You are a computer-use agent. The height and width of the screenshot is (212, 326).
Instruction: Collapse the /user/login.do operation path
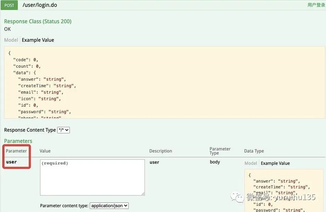tap(40, 5)
